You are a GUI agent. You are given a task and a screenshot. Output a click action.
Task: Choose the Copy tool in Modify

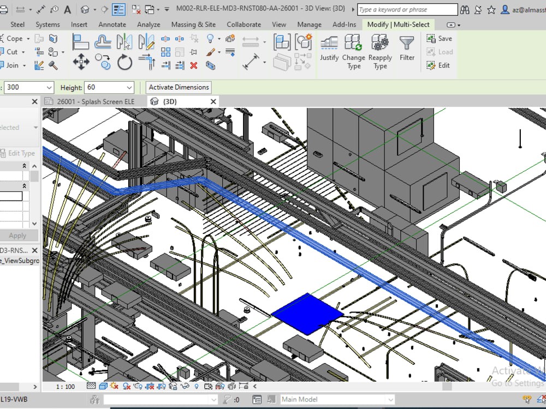coord(103,62)
